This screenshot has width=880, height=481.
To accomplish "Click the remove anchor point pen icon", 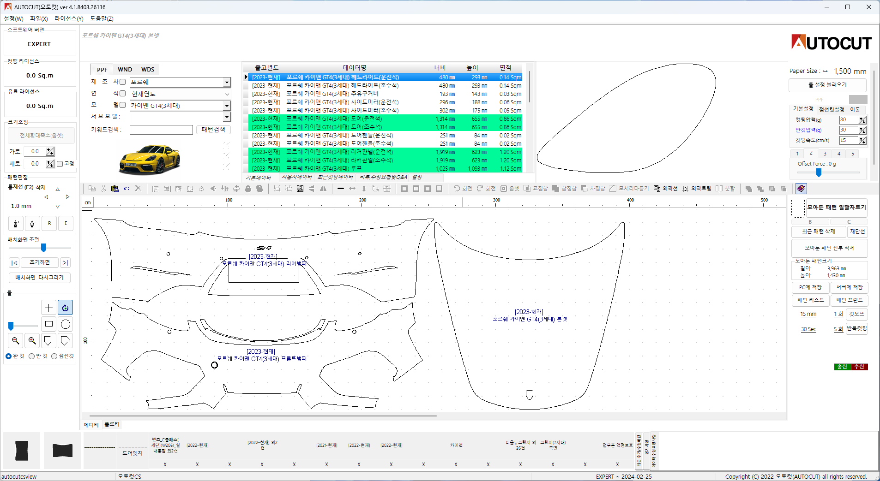I will coord(32,224).
